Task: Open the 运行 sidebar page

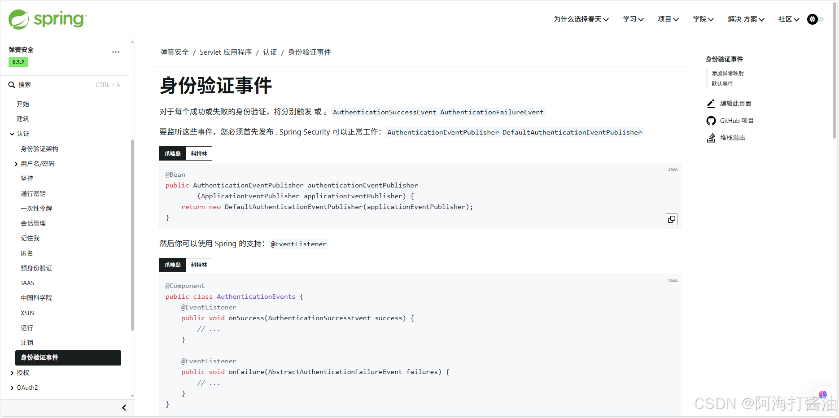Action: pos(27,328)
